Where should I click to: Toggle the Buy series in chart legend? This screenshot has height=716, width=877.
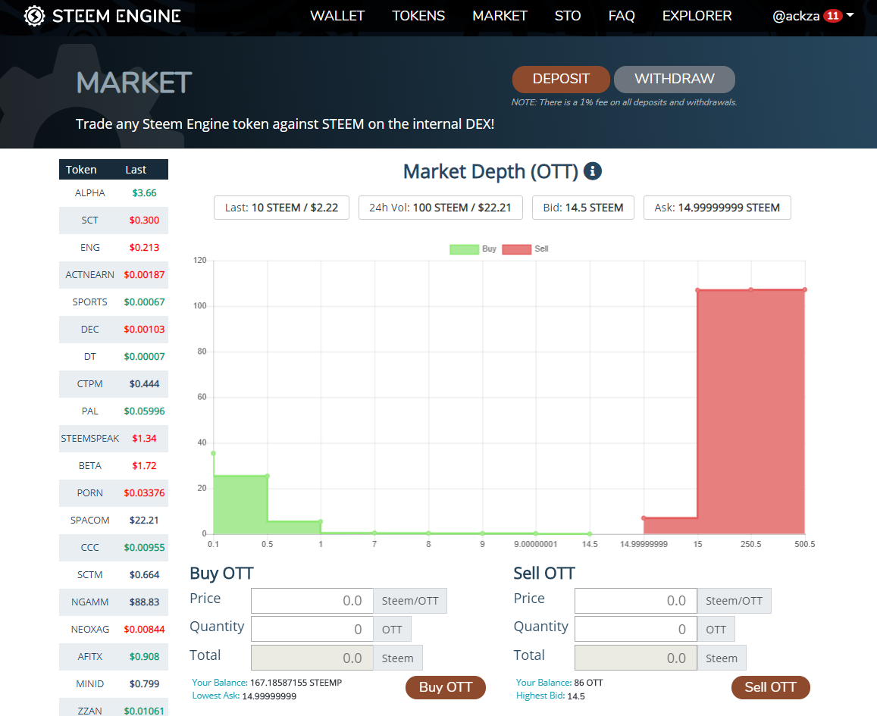(473, 249)
